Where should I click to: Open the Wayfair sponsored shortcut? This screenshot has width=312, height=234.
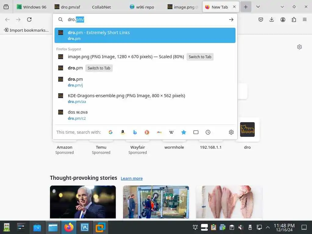click(138, 147)
